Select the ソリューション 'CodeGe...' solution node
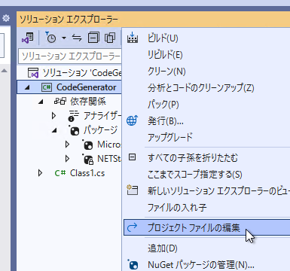 82,73
